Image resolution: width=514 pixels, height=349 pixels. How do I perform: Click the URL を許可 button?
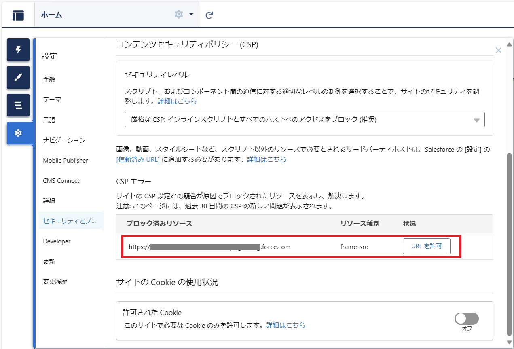point(426,246)
